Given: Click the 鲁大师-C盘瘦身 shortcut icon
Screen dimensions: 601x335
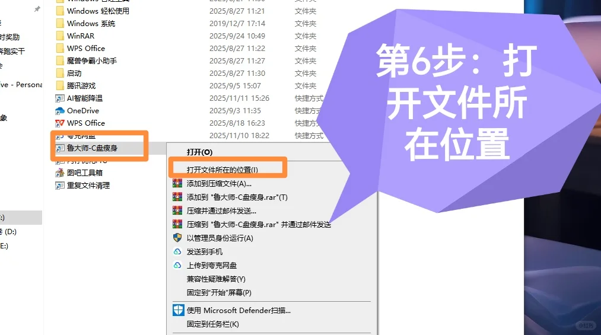Looking at the screenshot, I should pos(60,148).
